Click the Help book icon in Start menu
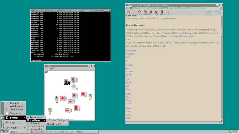 pyautogui.click(x=7, y=123)
